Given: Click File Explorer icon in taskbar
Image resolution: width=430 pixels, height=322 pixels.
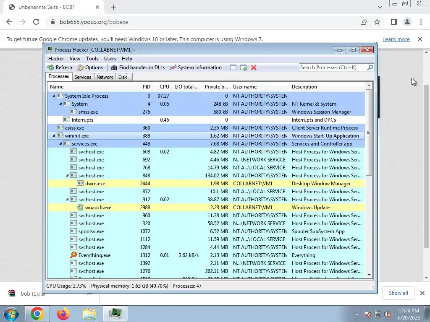Looking at the screenshot, I should [x=89, y=314].
